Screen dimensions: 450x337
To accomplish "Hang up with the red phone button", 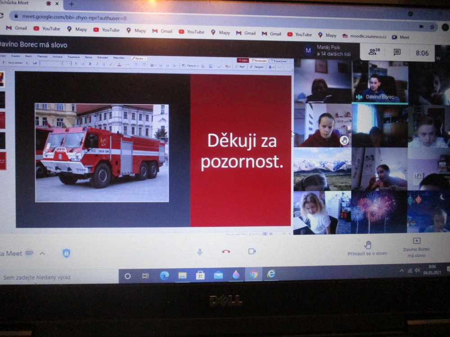I will click(x=226, y=252).
